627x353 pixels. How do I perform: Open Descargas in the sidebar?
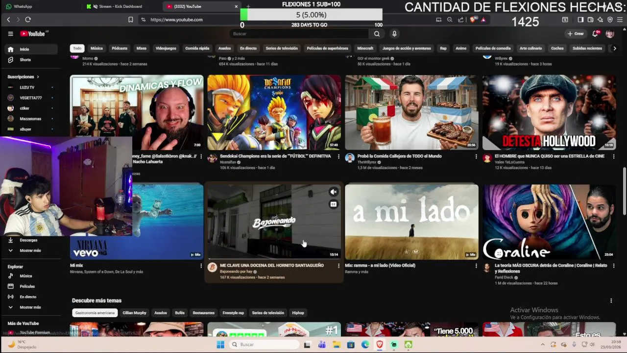coord(30,240)
